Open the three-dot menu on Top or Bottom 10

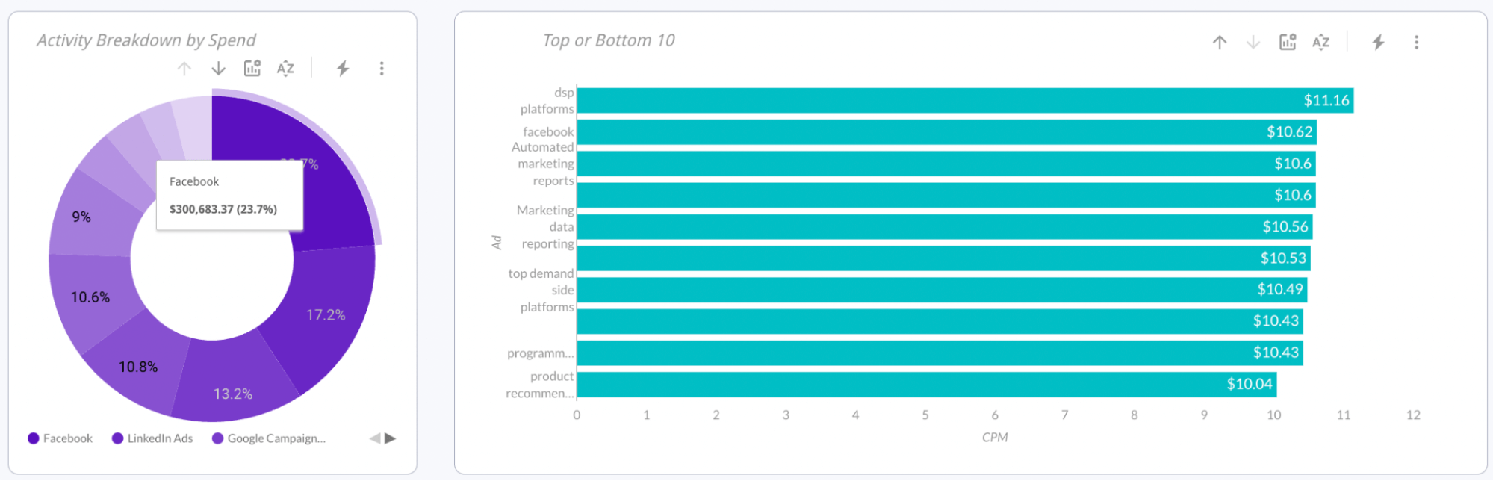coord(1416,43)
